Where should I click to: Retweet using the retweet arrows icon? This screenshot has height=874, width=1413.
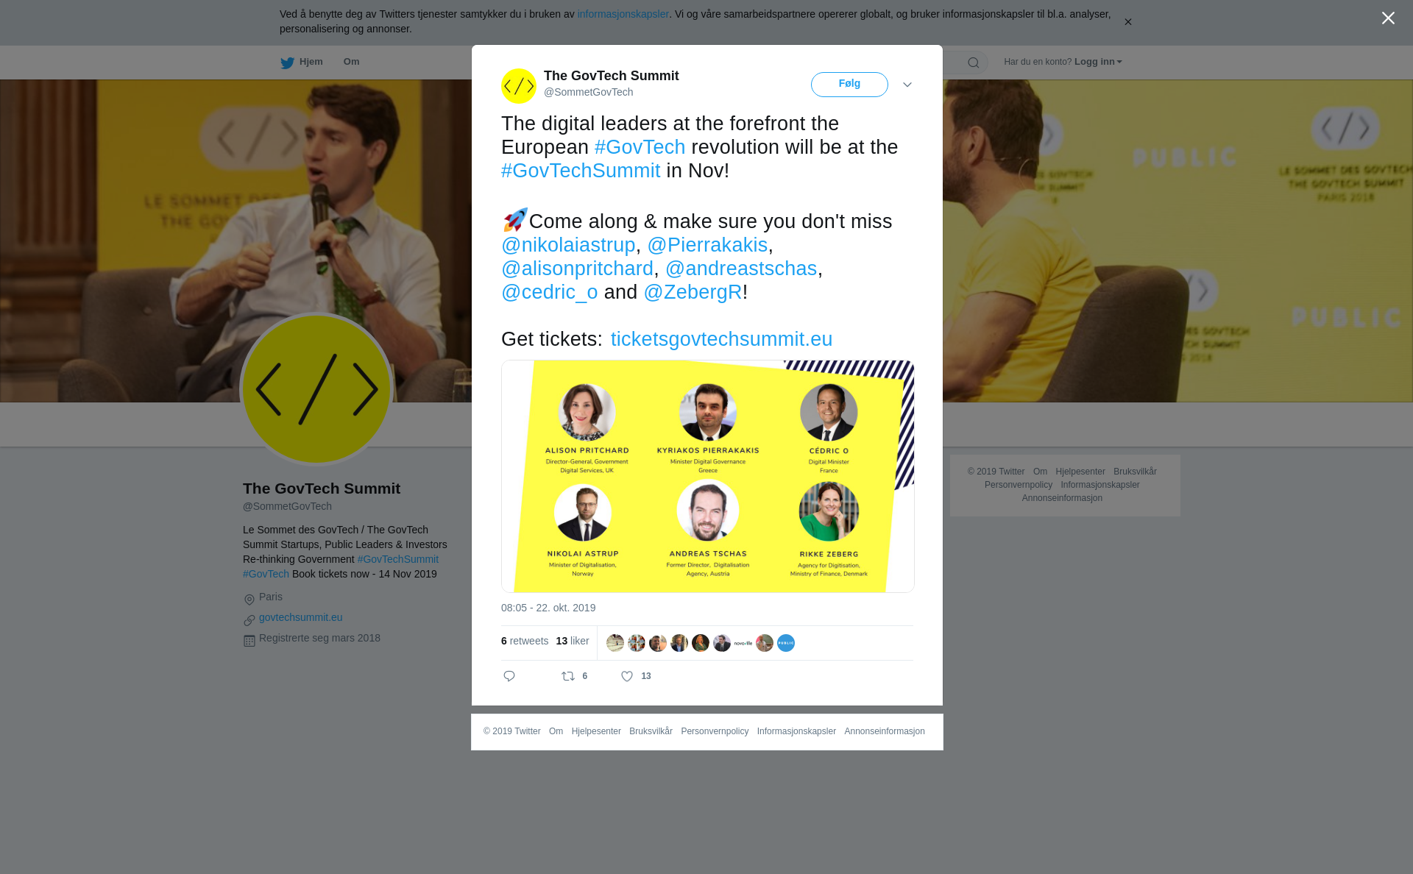point(568,676)
